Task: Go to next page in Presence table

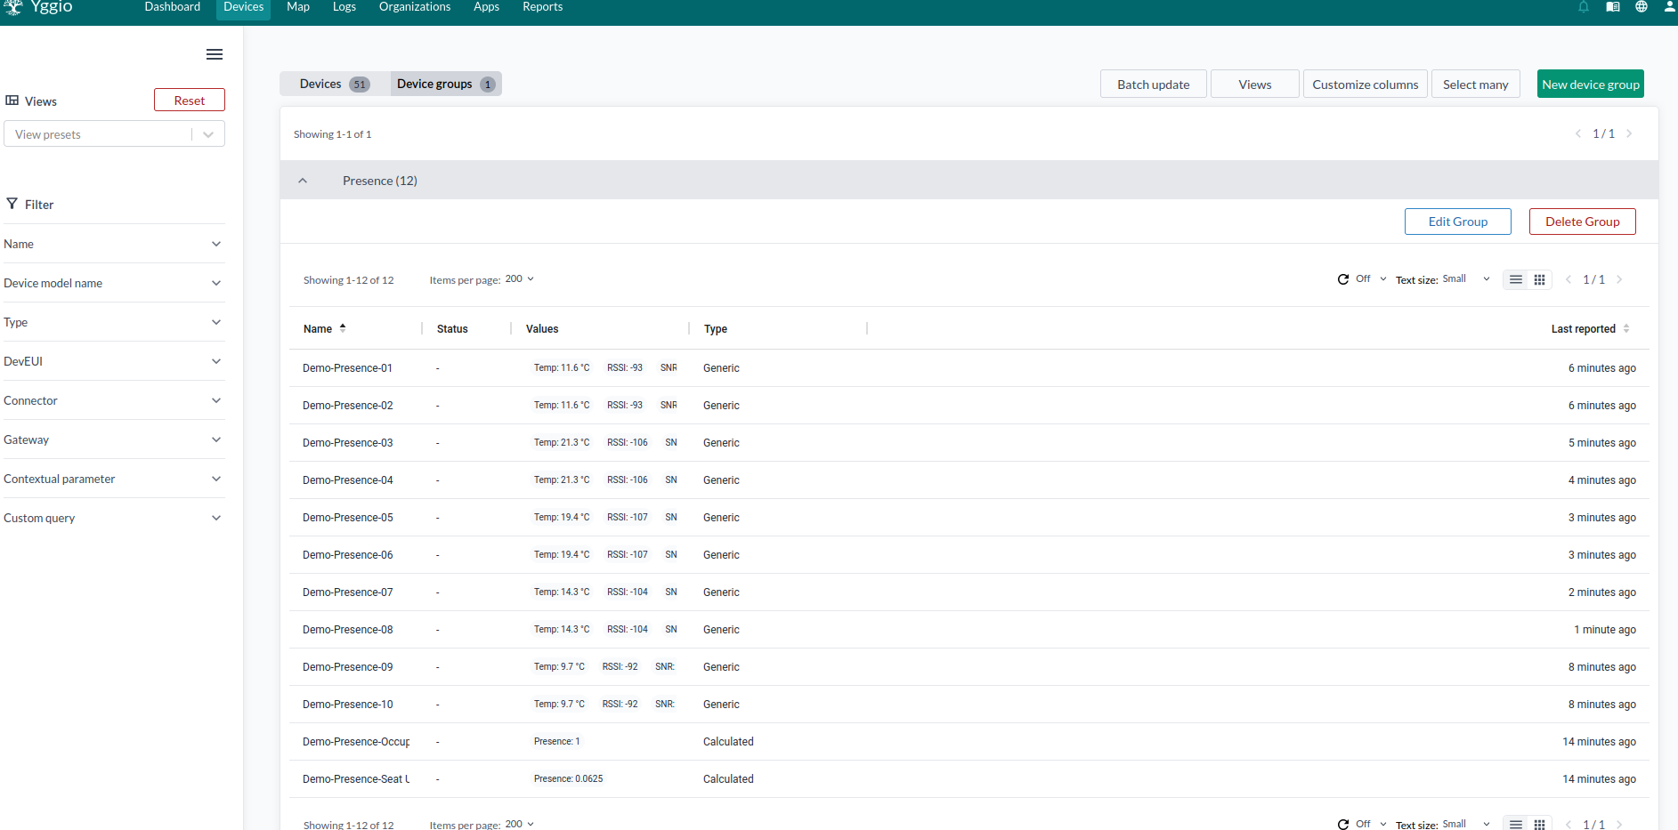Action: (1619, 279)
